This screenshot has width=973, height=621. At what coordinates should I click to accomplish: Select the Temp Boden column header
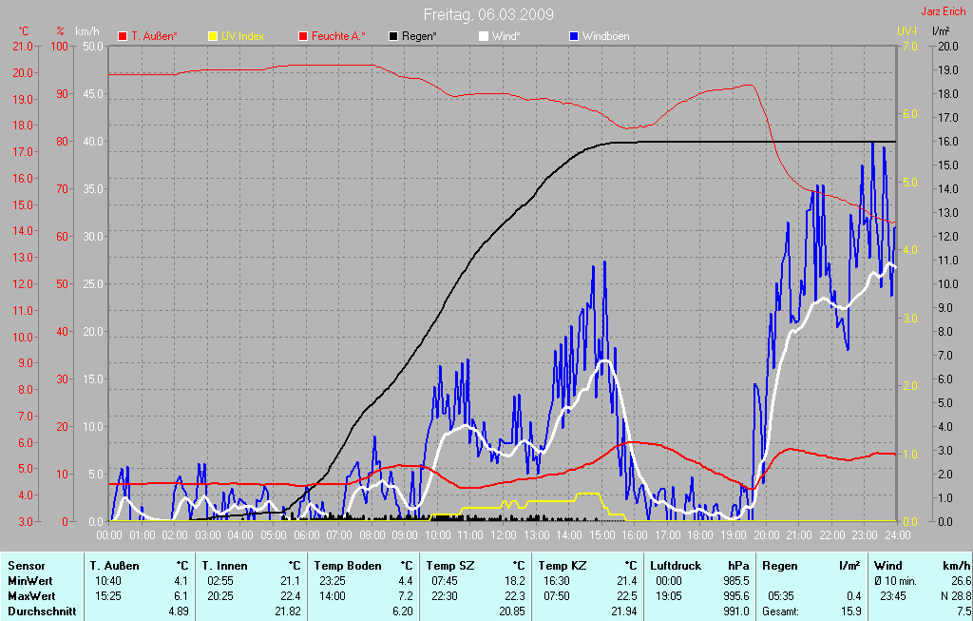[344, 566]
